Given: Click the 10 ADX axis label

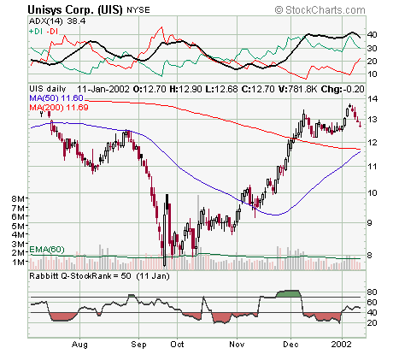Looking at the screenshot, I should point(372,74).
